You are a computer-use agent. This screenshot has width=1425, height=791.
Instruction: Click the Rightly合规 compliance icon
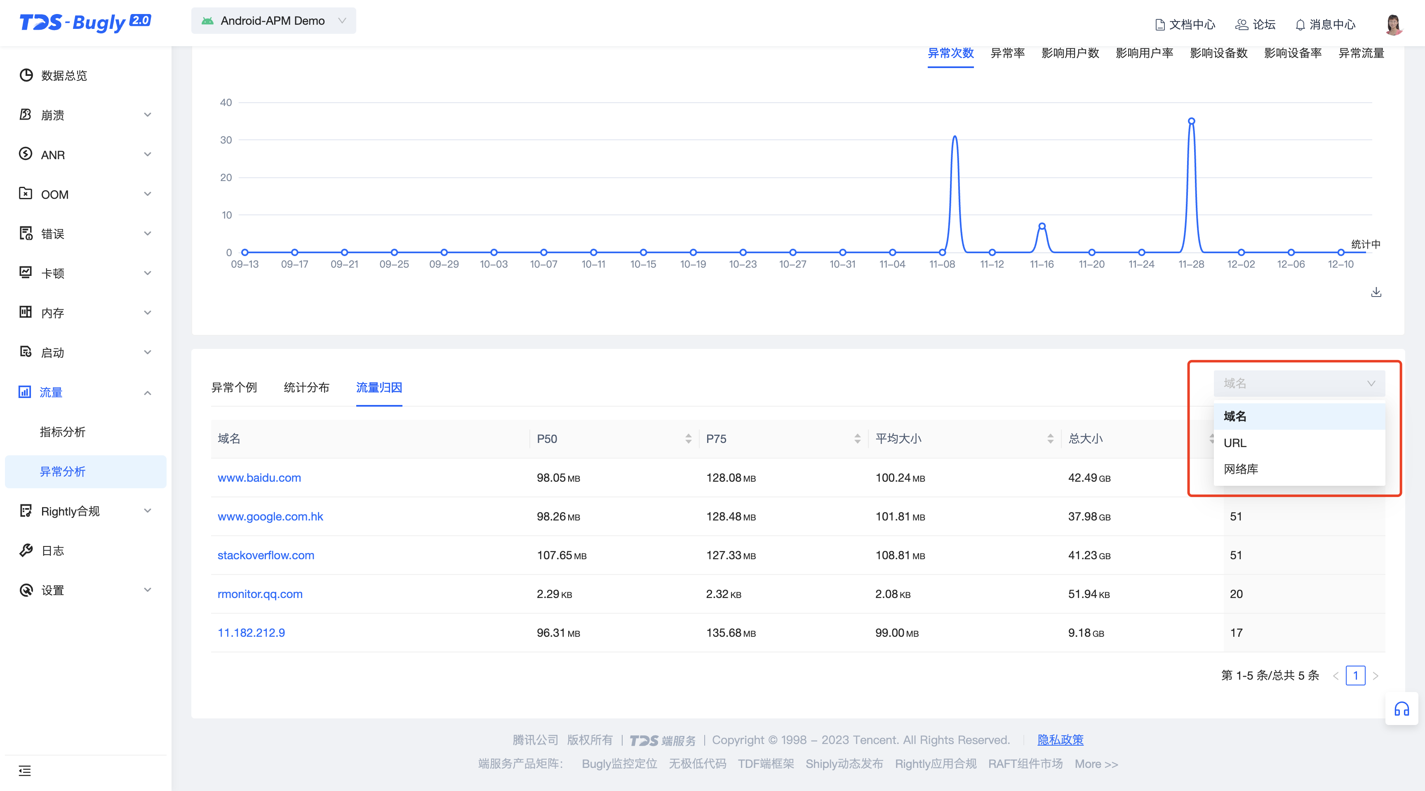[x=26, y=511]
